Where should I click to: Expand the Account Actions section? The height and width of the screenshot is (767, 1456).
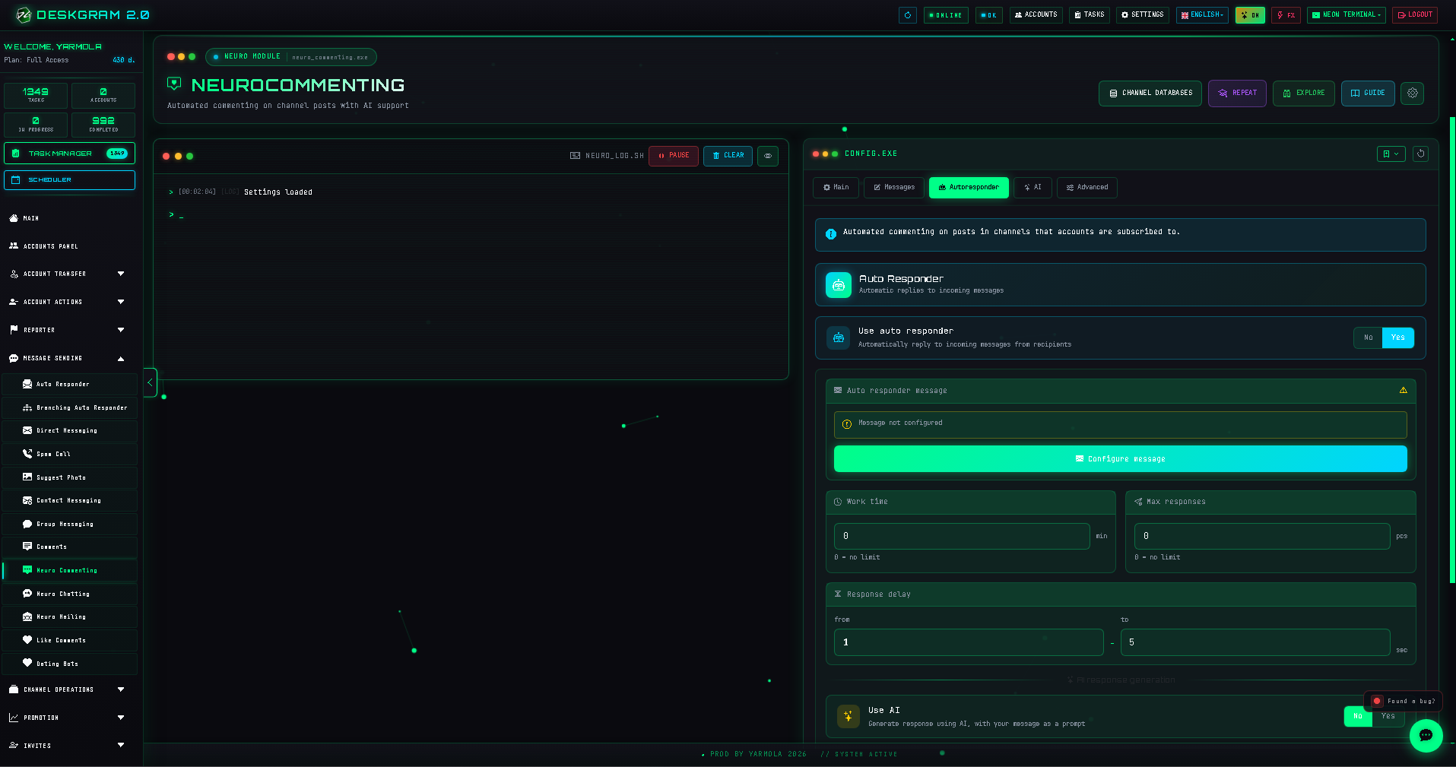[x=68, y=302]
